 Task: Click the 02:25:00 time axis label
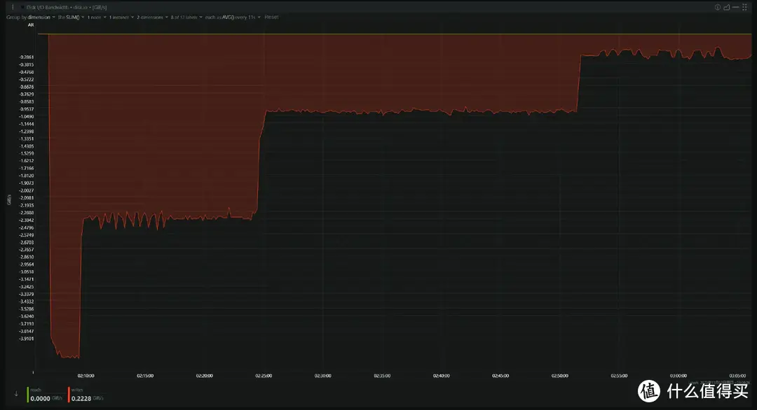(264, 376)
